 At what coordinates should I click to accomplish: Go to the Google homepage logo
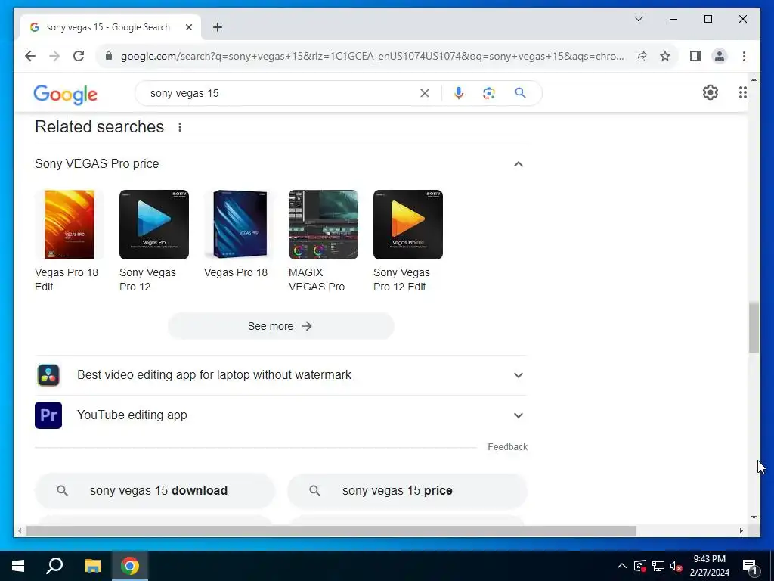pos(65,95)
